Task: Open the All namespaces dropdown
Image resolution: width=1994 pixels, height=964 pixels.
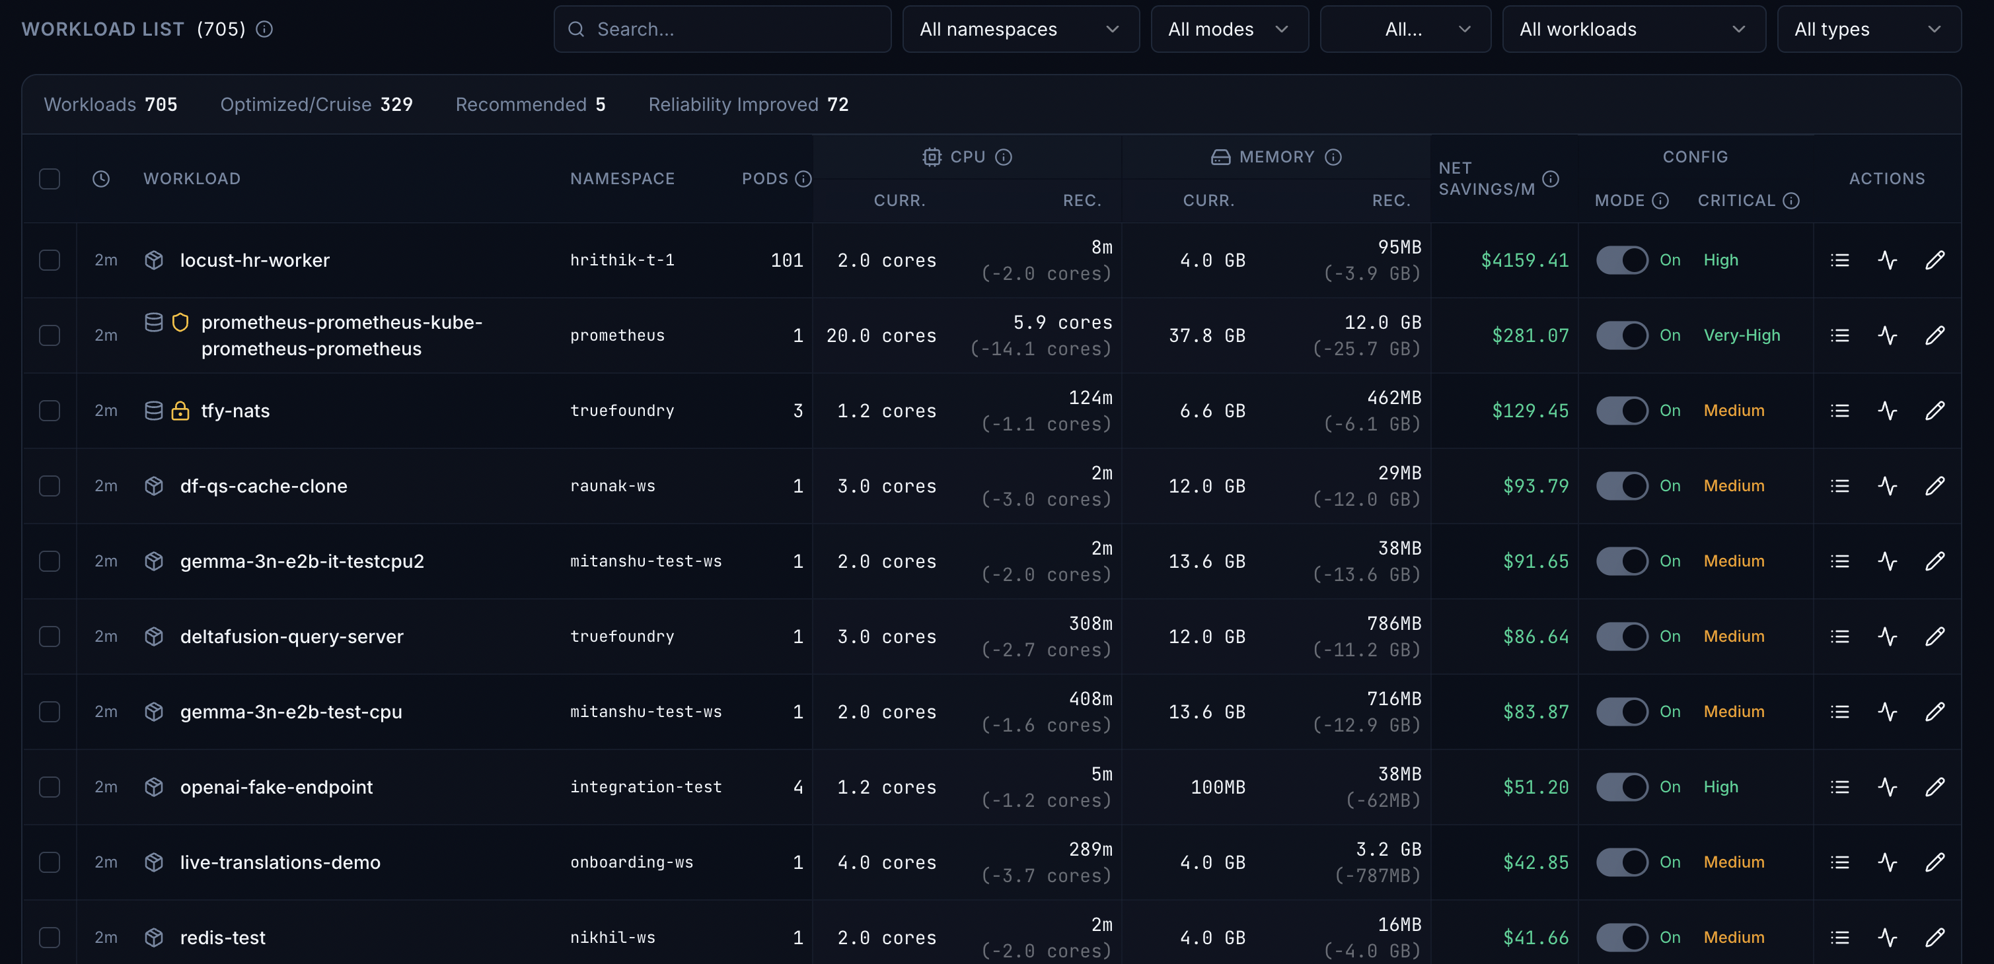Action: pyautogui.click(x=1020, y=28)
